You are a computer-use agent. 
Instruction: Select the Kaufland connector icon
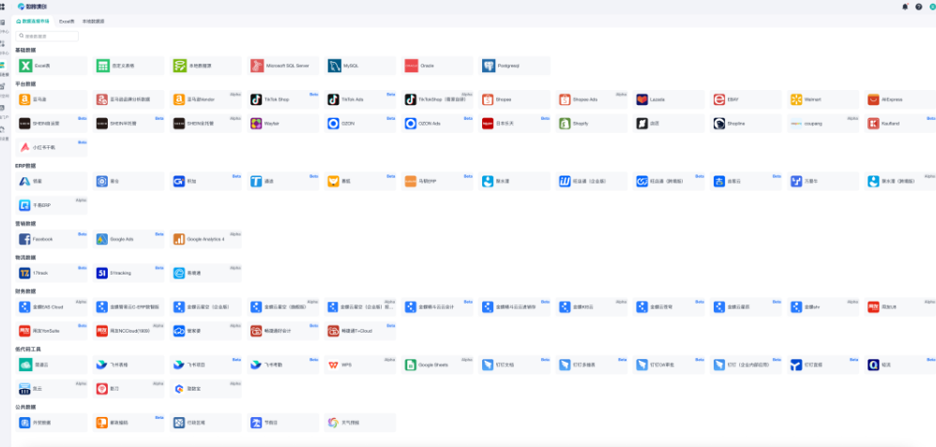(874, 124)
